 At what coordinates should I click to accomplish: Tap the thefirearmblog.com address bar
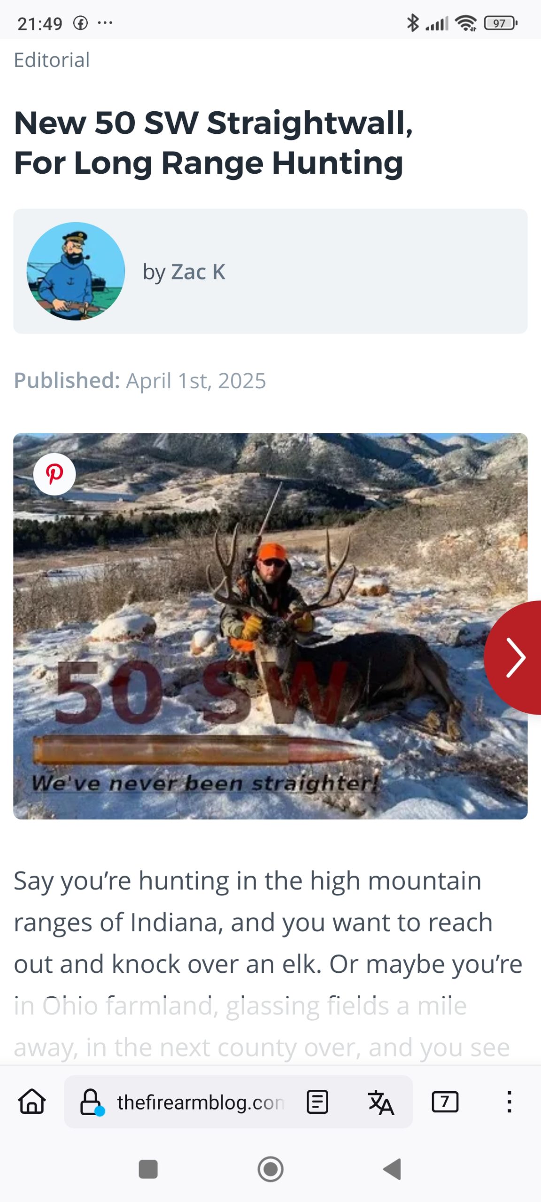click(x=201, y=1102)
